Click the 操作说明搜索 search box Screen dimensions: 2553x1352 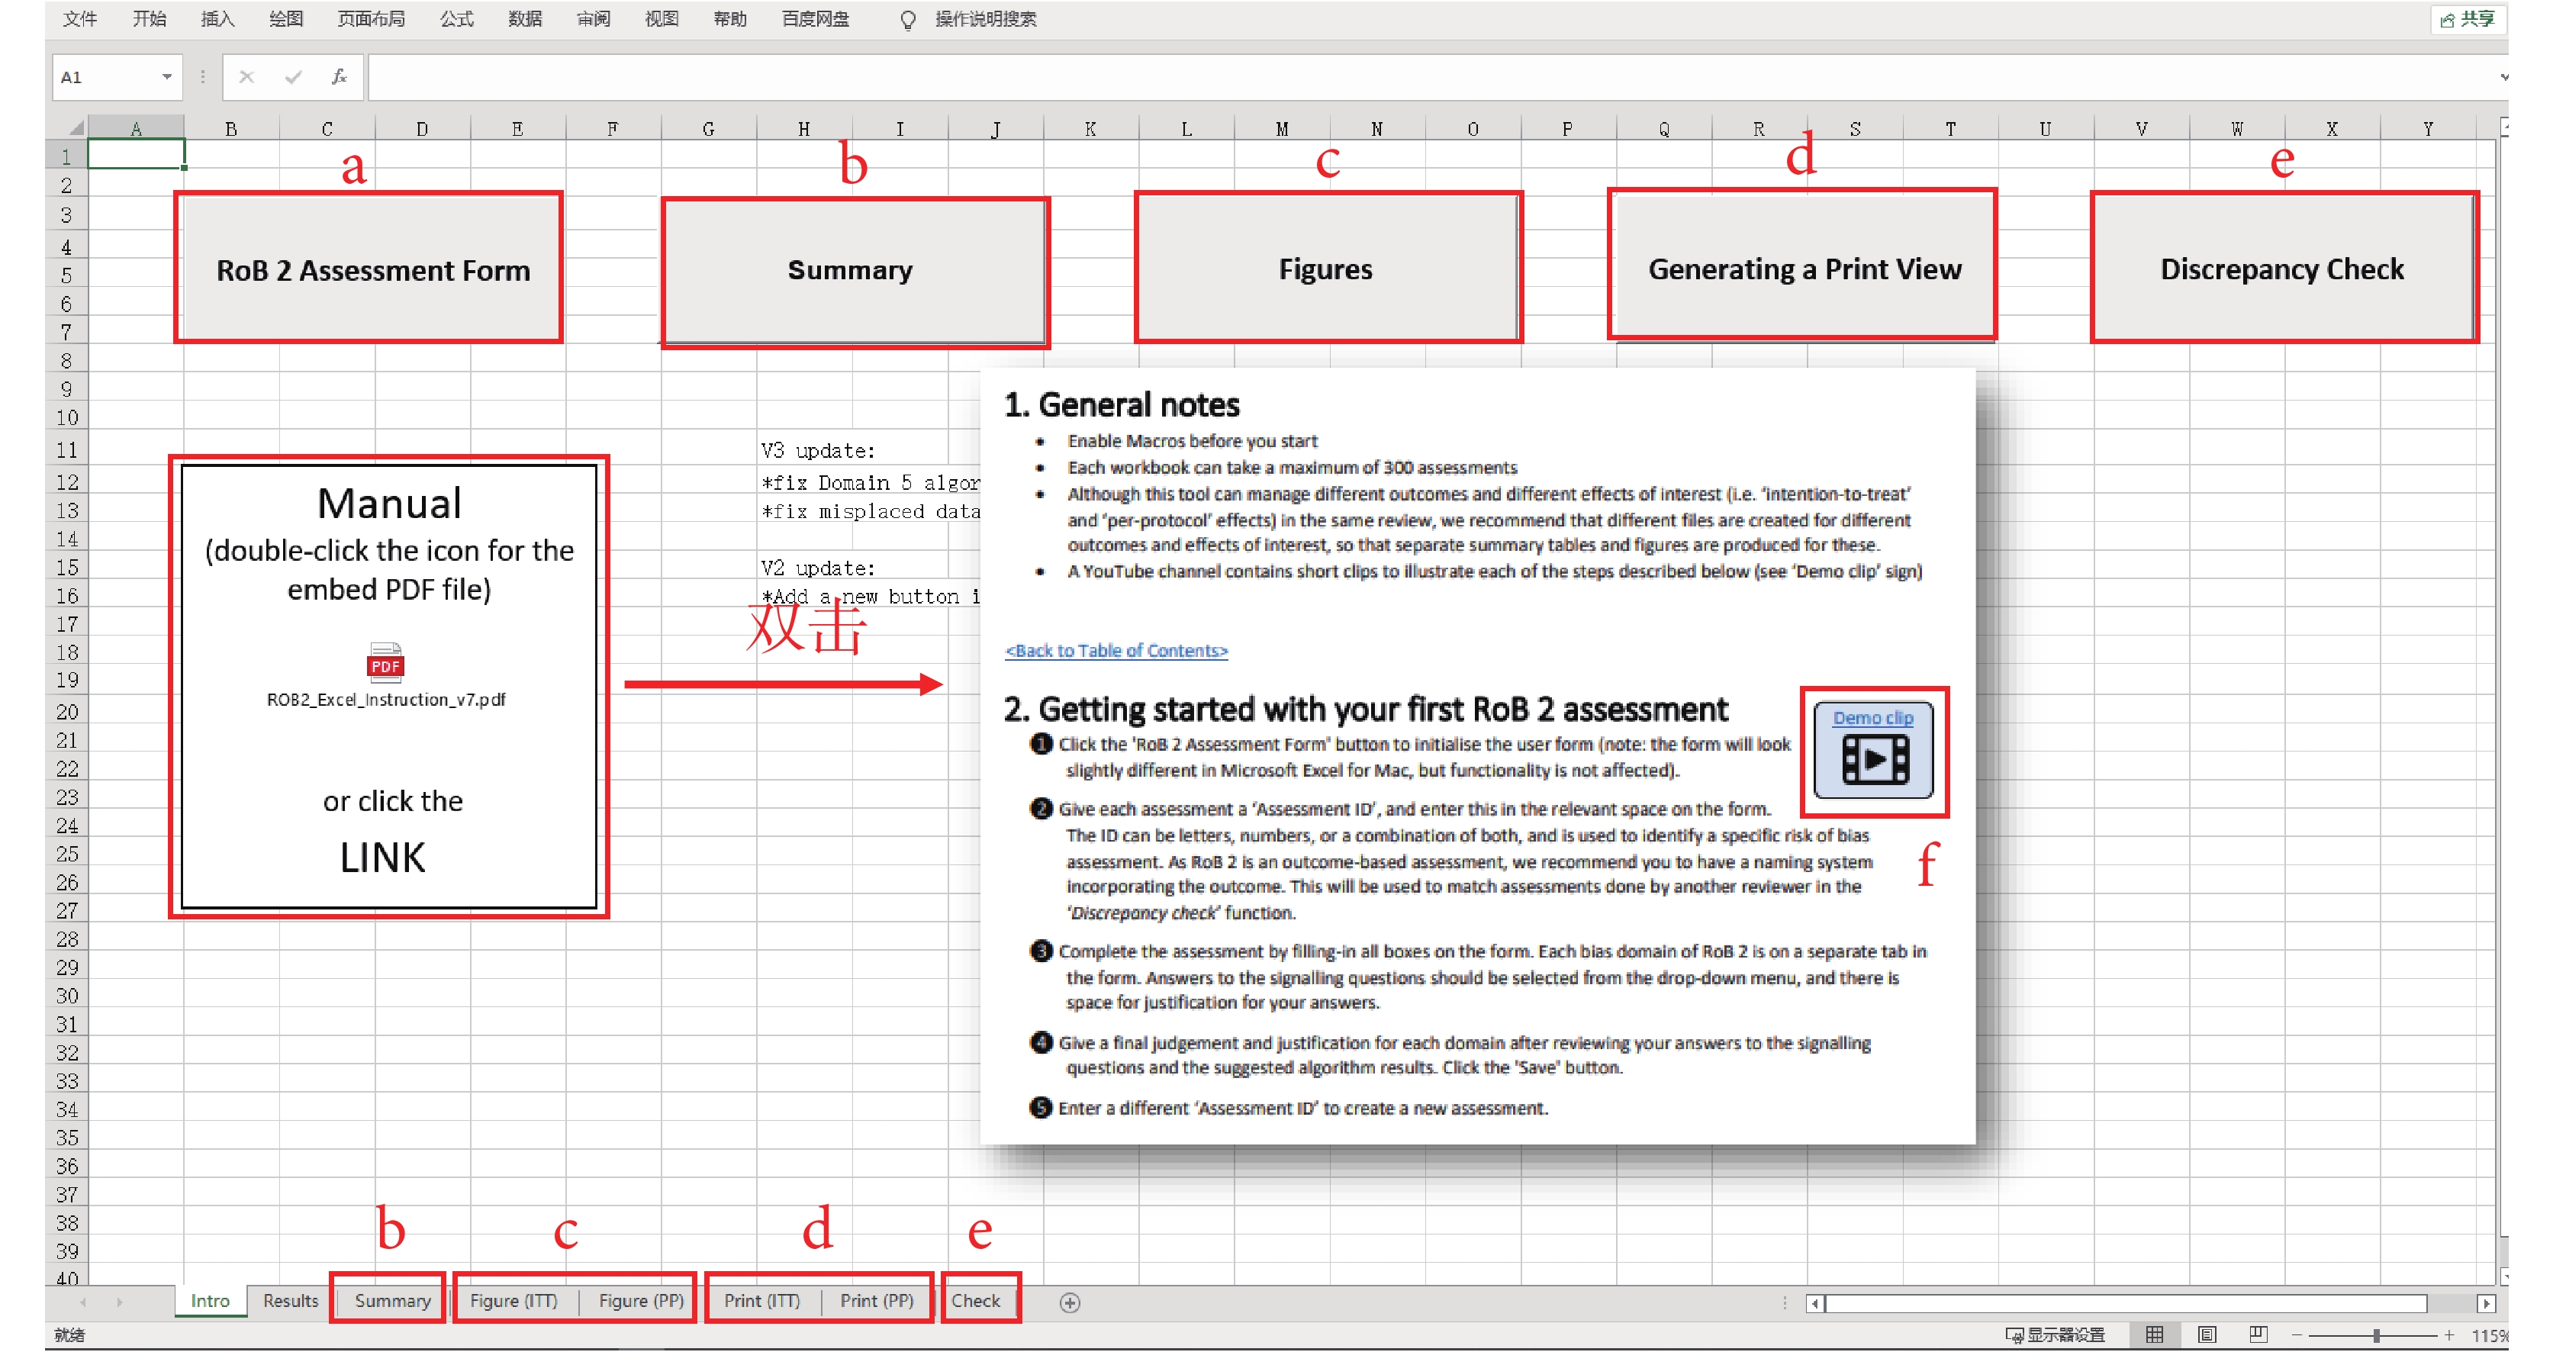[x=985, y=19]
